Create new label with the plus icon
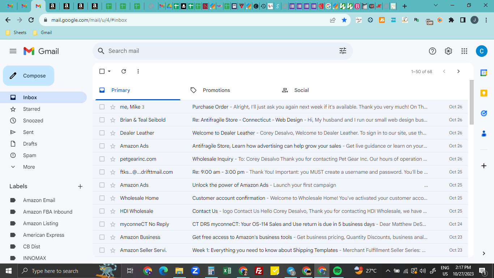494x278 pixels. click(x=80, y=186)
